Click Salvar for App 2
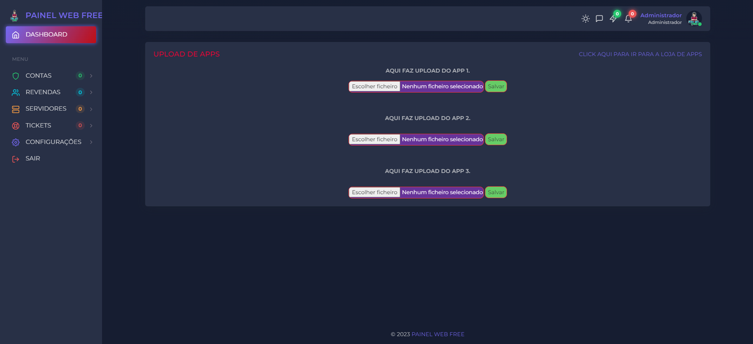Viewport: 753px width, 344px height. 496,139
